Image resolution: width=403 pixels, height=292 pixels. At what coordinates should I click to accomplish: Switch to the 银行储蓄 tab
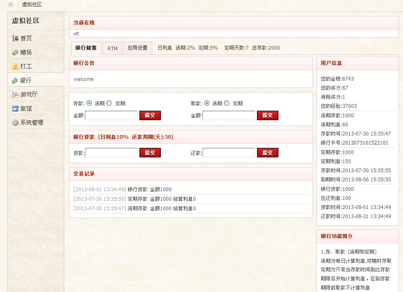coord(86,48)
